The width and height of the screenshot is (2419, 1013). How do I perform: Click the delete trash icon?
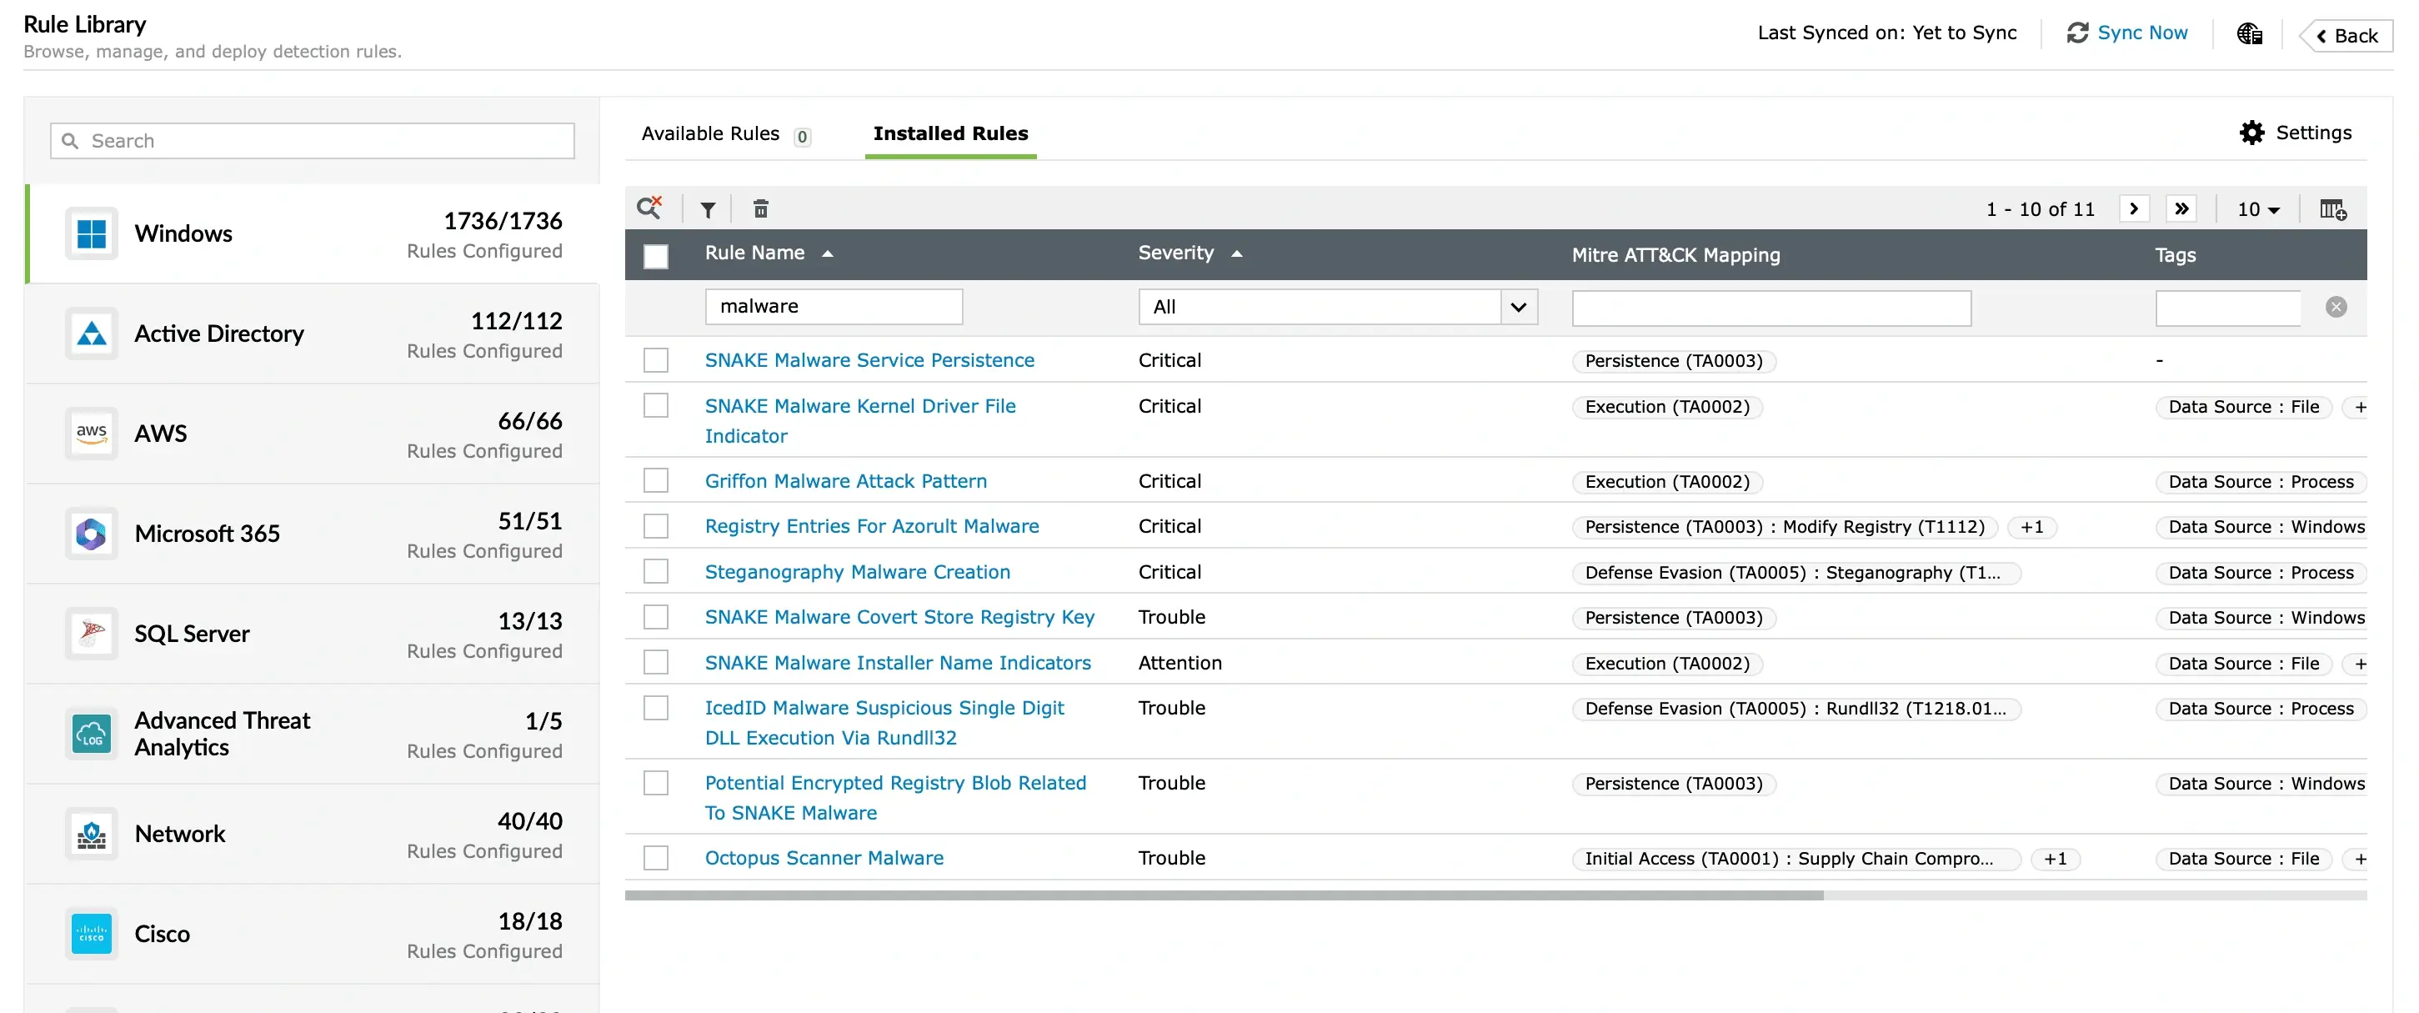tap(761, 209)
